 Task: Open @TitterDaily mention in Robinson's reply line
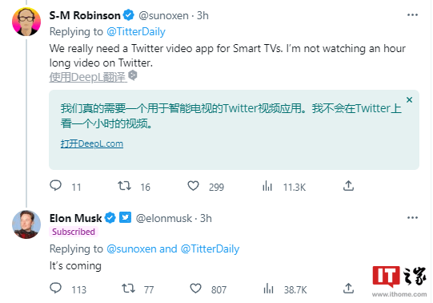click(136, 32)
